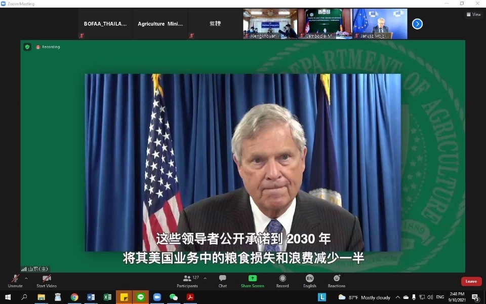Open Google Chrome from the taskbar
Screen dimensions: 486x304
point(74,297)
